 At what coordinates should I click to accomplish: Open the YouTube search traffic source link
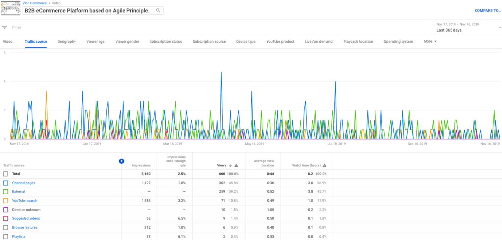click(x=25, y=201)
